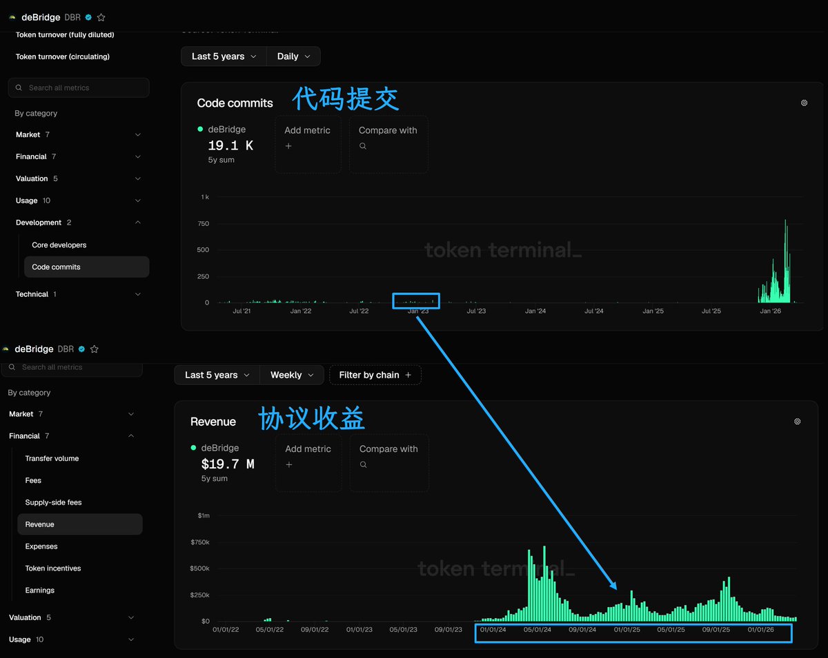Open the settings gear of the Revenue chart
The width and height of the screenshot is (828, 658).
[x=797, y=421]
